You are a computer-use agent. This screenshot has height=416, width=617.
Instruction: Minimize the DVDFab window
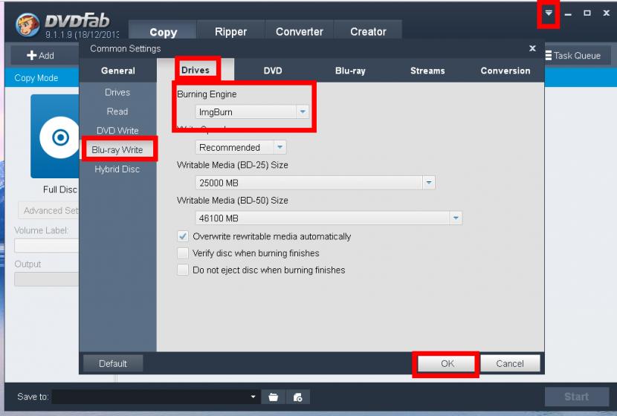[568, 13]
